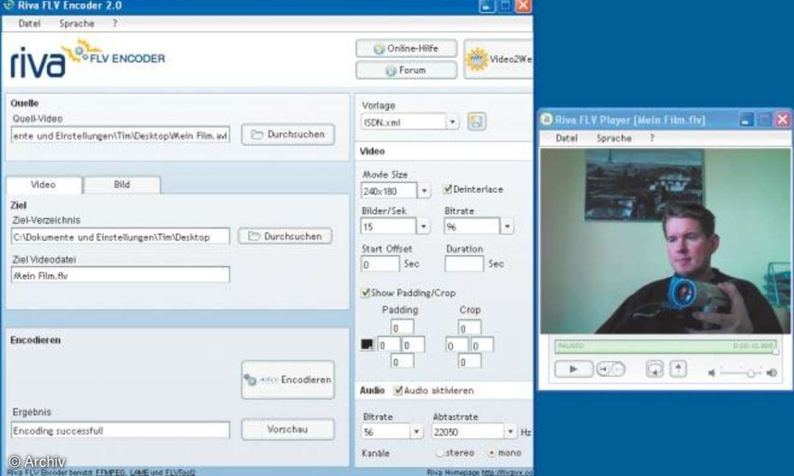This screenshot has width=794, height=476.
Task: Open the Abtastrate sample rate dropdown
Action: pyautogui.click(x=510, y=432)
